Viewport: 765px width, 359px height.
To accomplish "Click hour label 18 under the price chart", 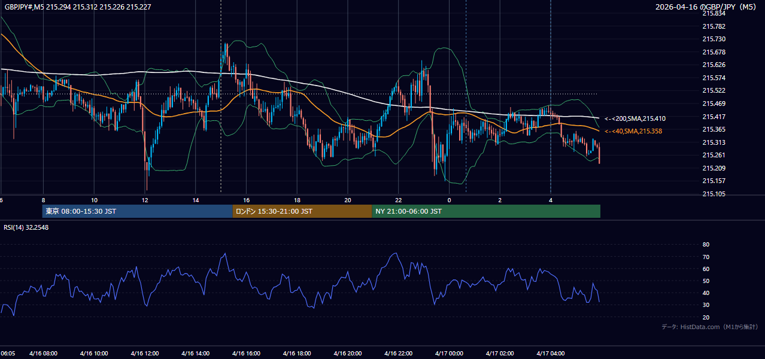I will point(297,200).
